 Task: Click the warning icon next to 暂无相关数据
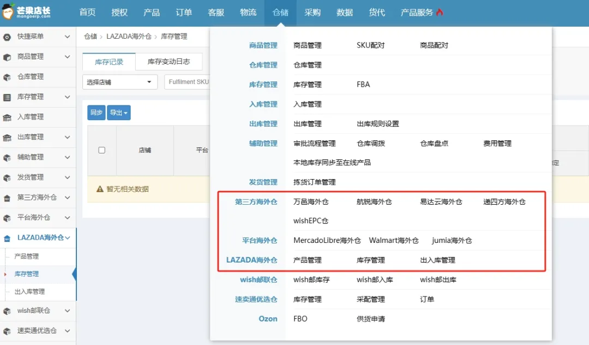pos(100,189)
